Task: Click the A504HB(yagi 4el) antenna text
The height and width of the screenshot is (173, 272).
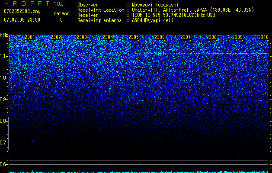Action: click(153, 20)
